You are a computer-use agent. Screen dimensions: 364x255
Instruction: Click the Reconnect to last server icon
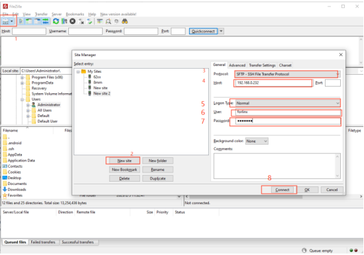(90, 22)
